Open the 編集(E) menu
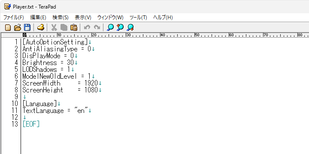Screen dimensions: 309x154 click(x=38, y=18)
